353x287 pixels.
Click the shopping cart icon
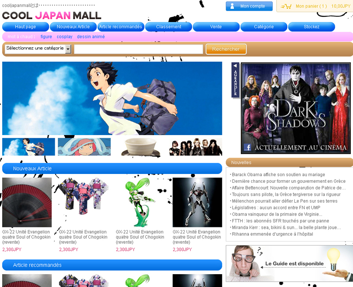tap(286, 6)
